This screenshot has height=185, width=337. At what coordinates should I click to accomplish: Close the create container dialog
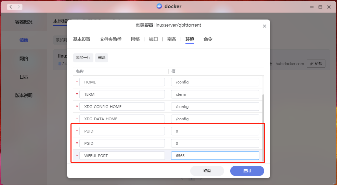point(264,26)
